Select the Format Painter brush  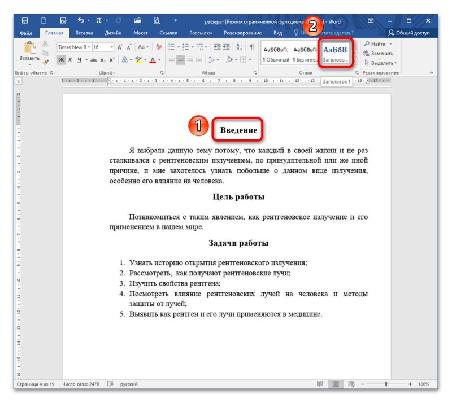coord(45,63)
